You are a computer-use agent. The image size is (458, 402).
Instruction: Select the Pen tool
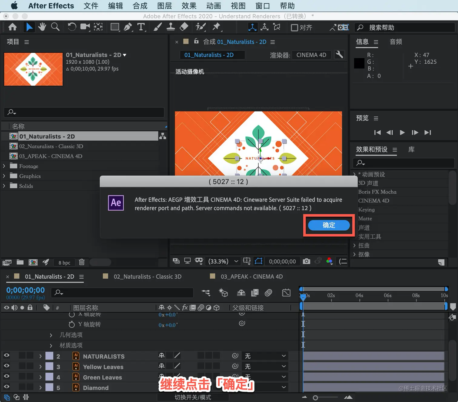128,27
